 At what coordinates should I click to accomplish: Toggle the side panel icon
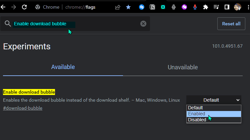227,7
